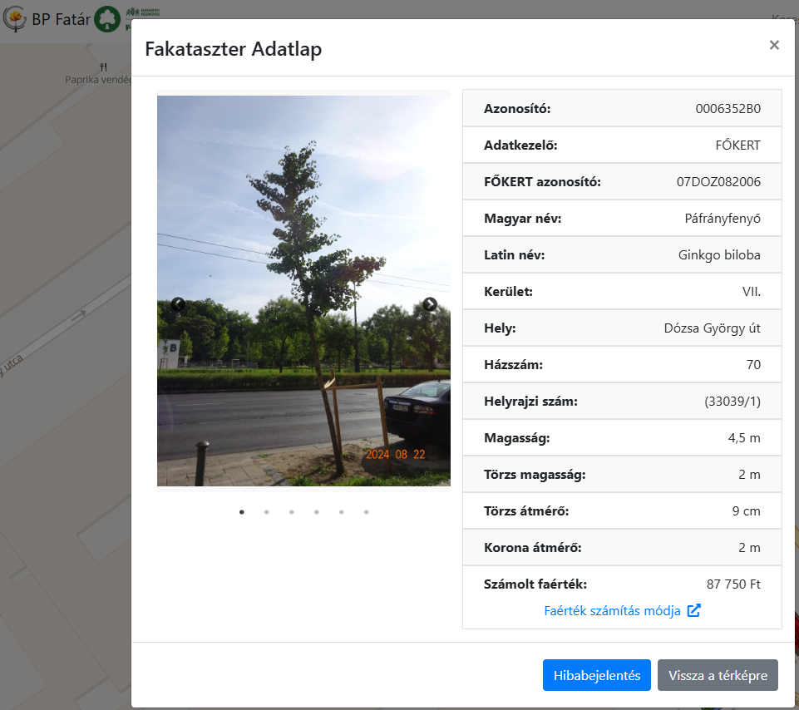This screenshot has width=799, height=710.
Task: Click the Azonosító value 0006352B0
Action: pos(727,109)
